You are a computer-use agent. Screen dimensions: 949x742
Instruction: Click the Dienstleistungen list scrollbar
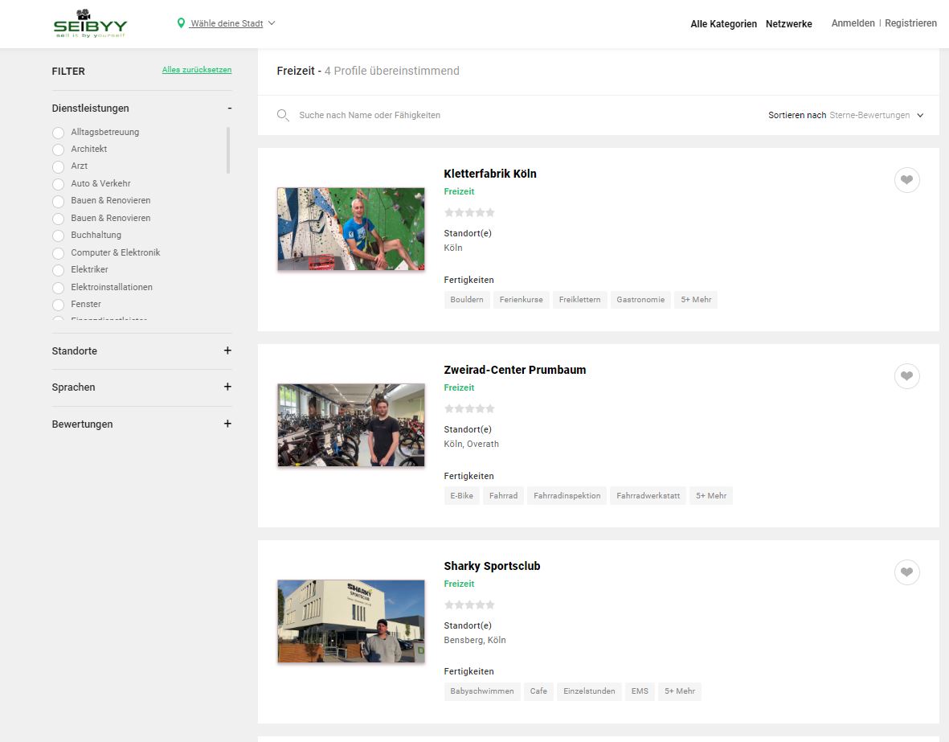pos(228,150)
